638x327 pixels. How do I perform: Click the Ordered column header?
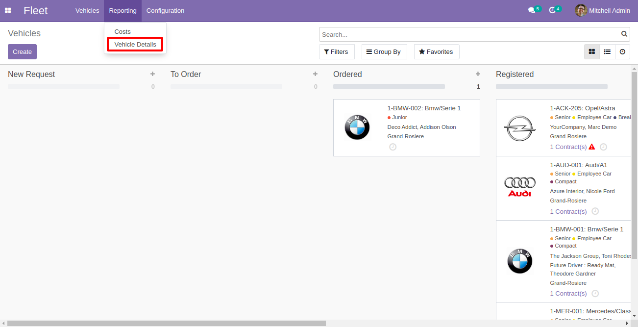347,74
